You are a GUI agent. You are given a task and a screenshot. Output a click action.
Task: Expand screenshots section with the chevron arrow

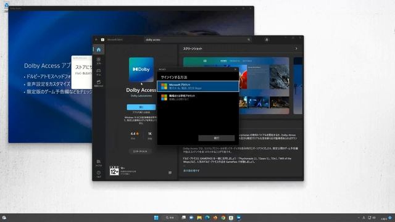pos(296,49)
